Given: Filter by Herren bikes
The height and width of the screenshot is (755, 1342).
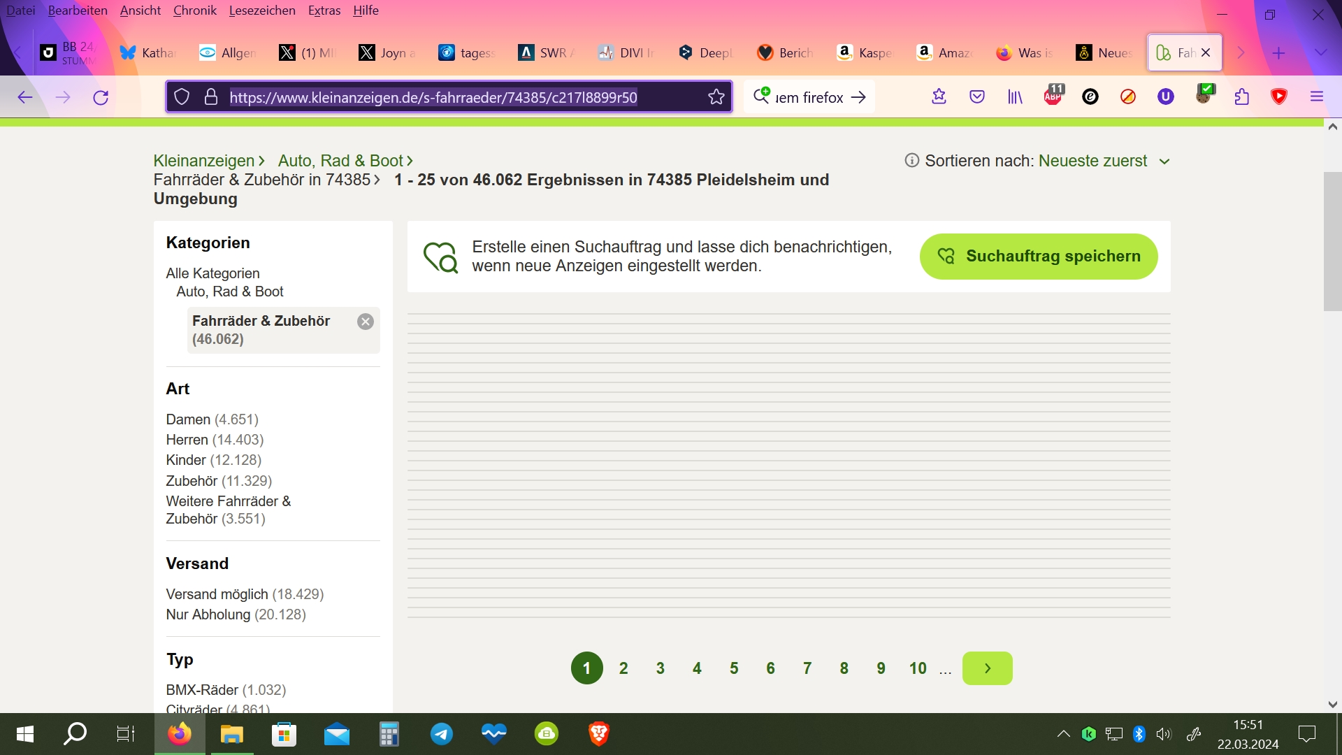Looking at the screenshot, I should [x=187, y=440].
